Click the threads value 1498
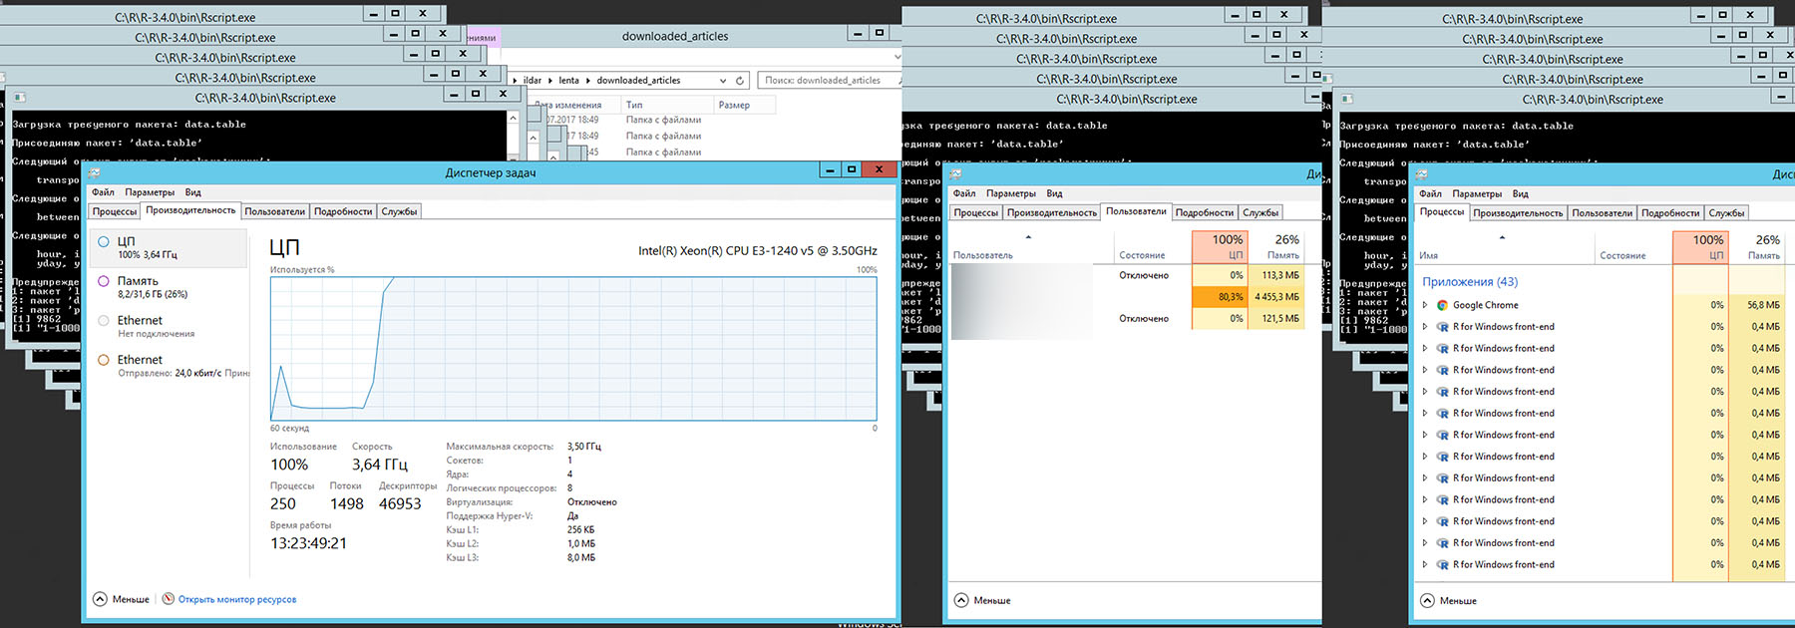 tap(347, 504)
